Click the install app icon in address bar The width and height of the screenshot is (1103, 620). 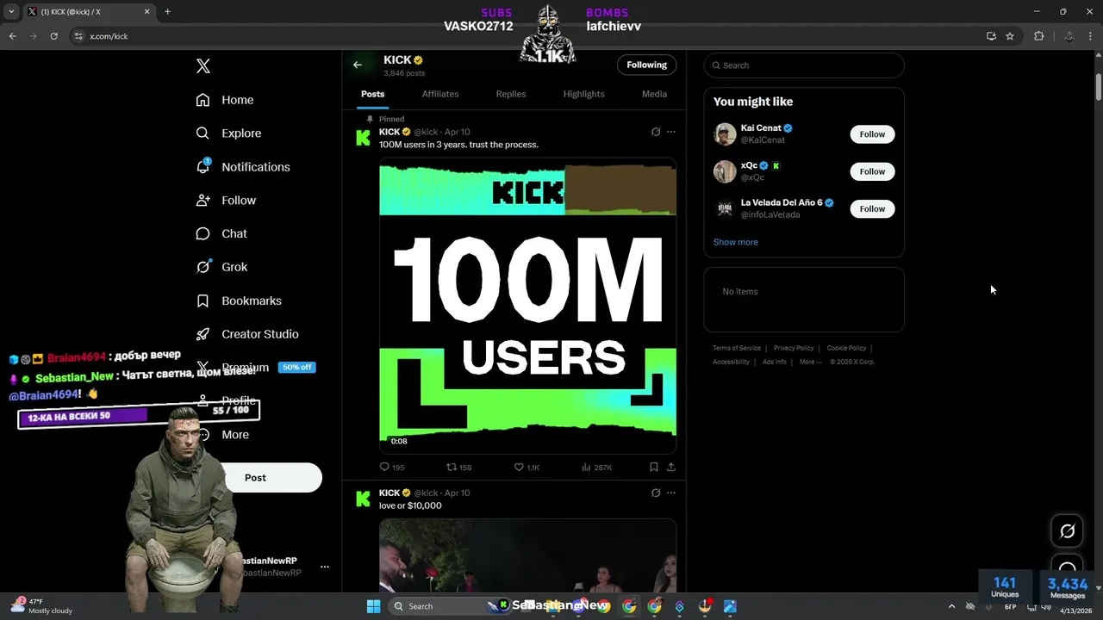991,36
